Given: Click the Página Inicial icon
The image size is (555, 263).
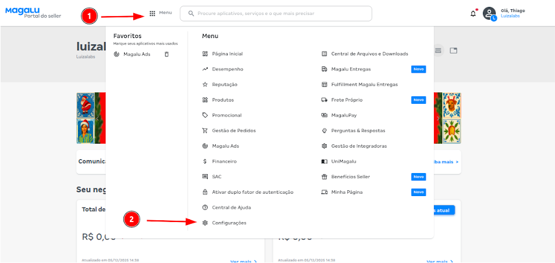Looking at the screenshot, I should click(205, 54).
